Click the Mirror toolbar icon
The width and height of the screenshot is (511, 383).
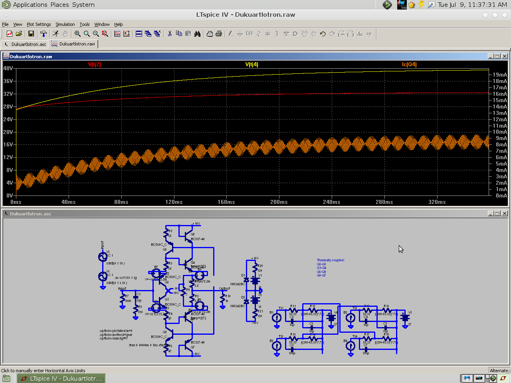(x=351, y=34)
